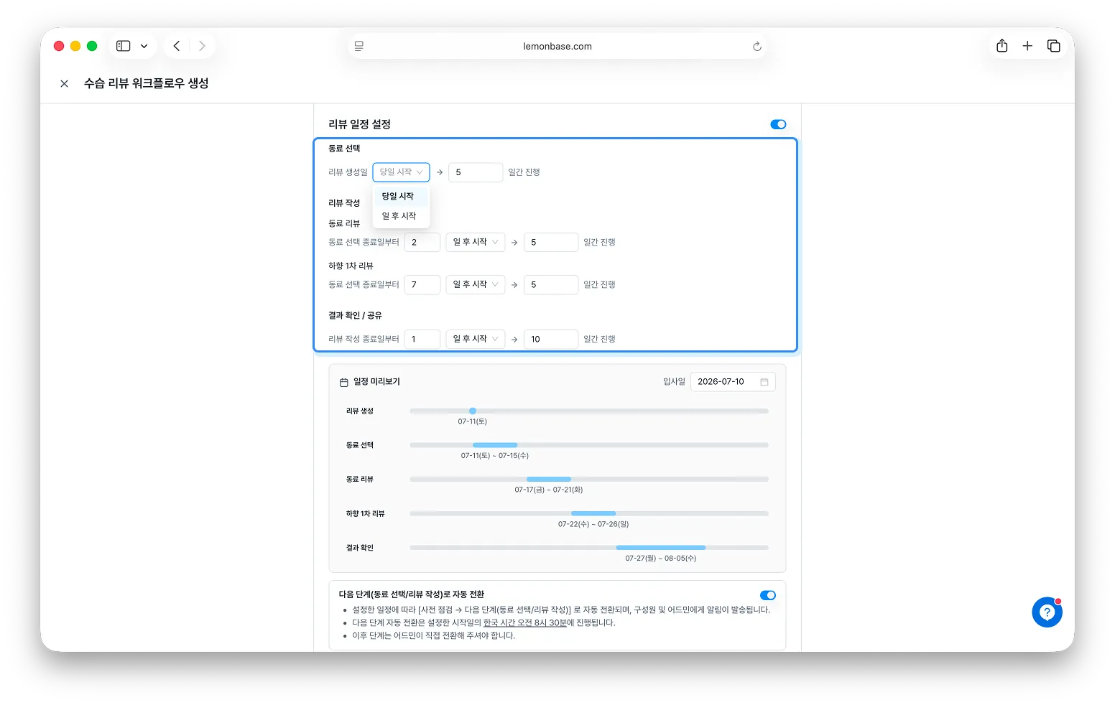Edit the 결과 확인 / 공유 duration days field

tap(551, 340)
